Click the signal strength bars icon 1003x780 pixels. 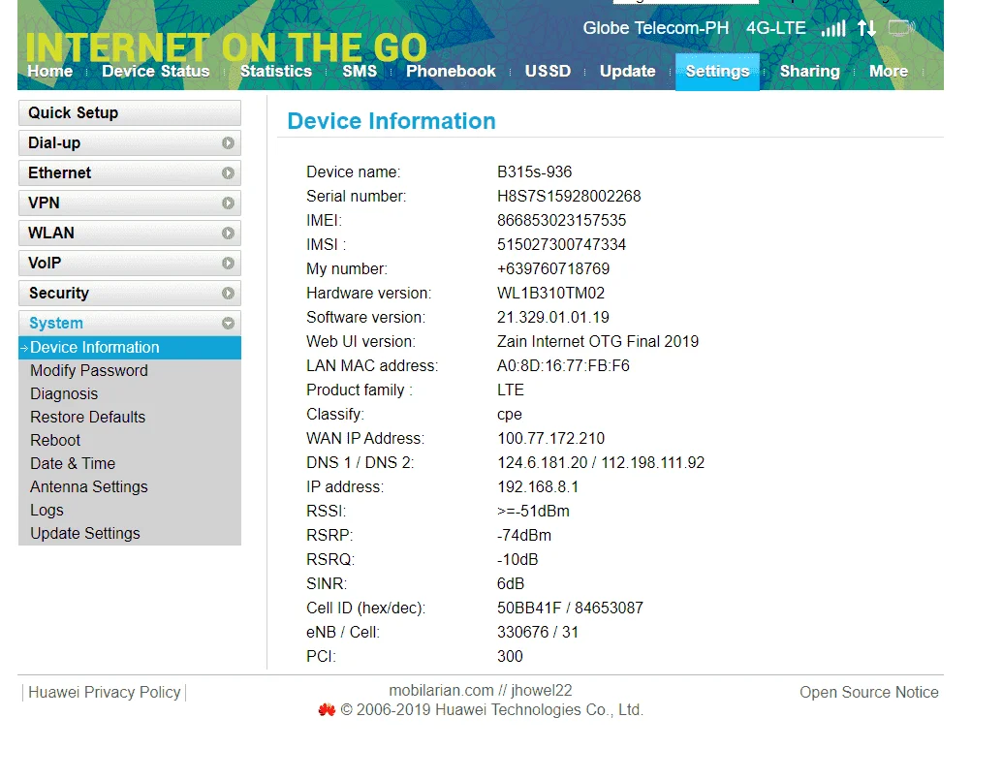click(833, 29)
